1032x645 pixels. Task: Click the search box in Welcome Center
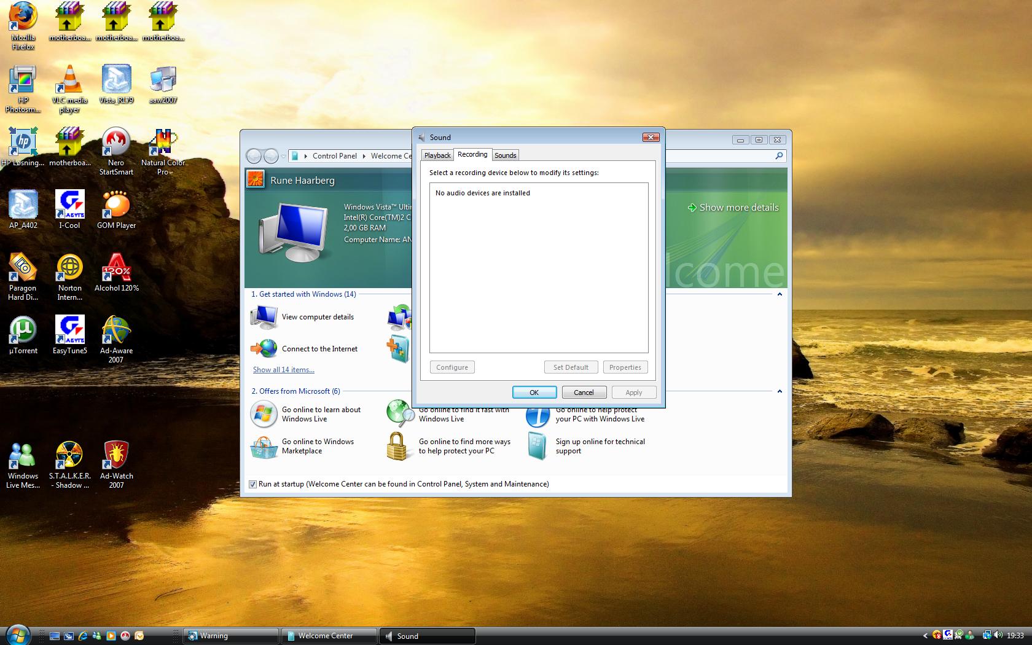(x=725, y=156)
